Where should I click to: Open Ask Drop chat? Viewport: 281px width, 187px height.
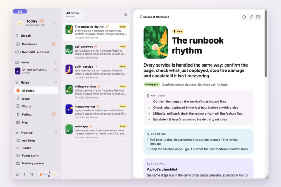click(36, 140)
